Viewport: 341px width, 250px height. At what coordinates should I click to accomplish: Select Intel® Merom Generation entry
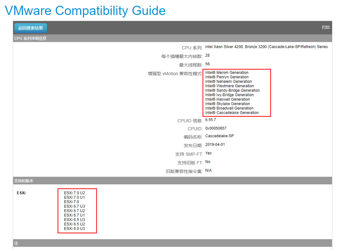(x=227, y=72)
